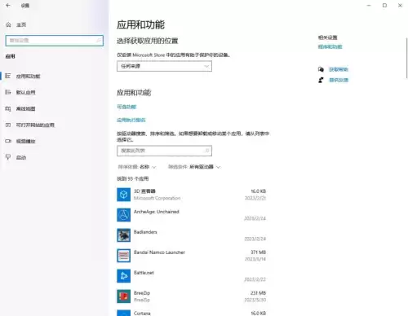Select the Badlanders row
This screenshot has width=408, height=316.
click(x=192, y=235)
